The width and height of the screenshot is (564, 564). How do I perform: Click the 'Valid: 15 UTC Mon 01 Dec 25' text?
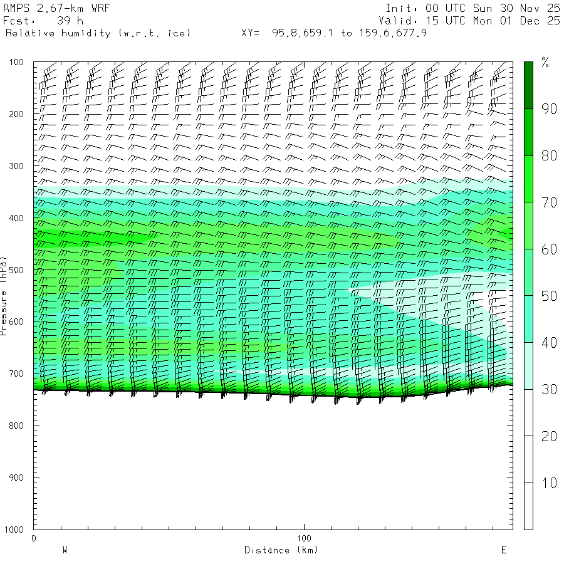pyautogui.click(x=469, y=21)
